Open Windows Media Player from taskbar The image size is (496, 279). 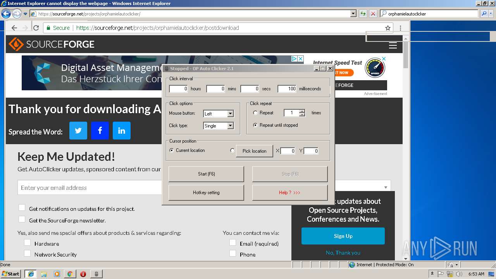57,274
